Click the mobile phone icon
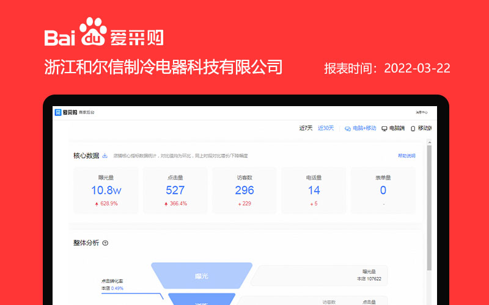 point(413,129)
